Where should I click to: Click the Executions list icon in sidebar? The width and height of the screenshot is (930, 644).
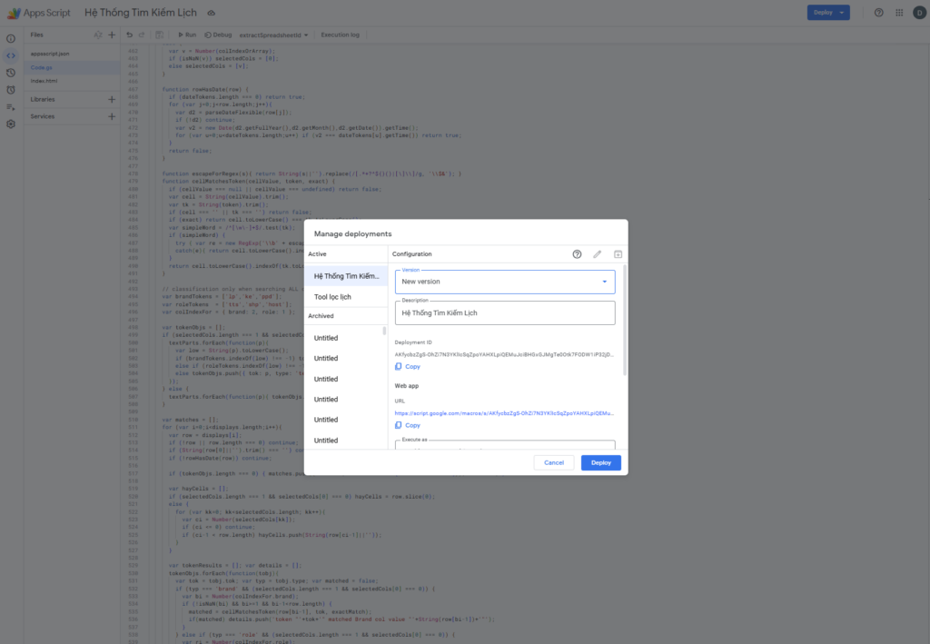(11, 106)
